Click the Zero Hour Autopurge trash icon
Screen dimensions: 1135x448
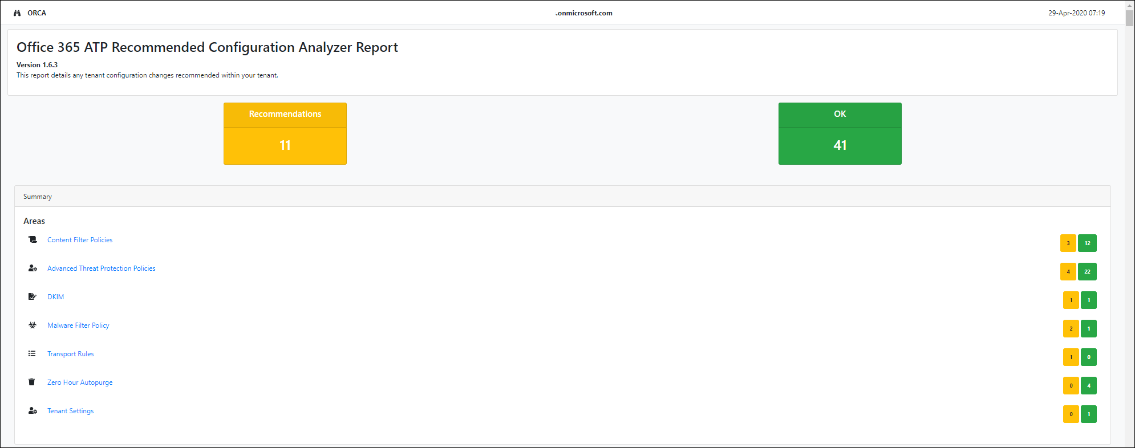tap(32, 382)
